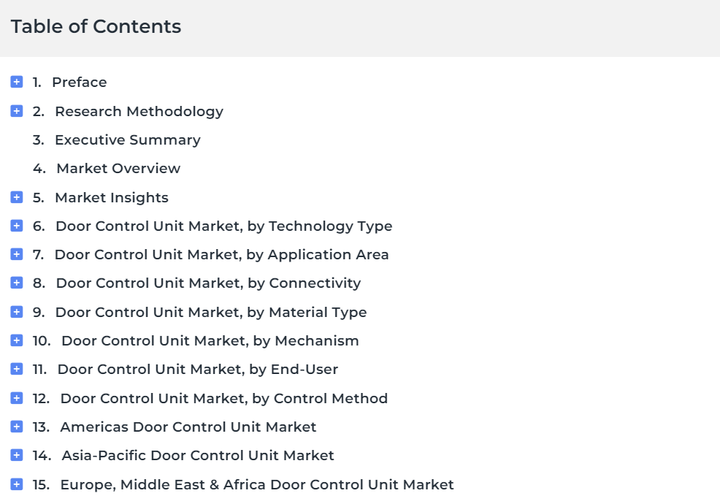Click plus icon beside by Connectivity
The width and height of the screenshot is (720, 504).
tap(17, 283)
